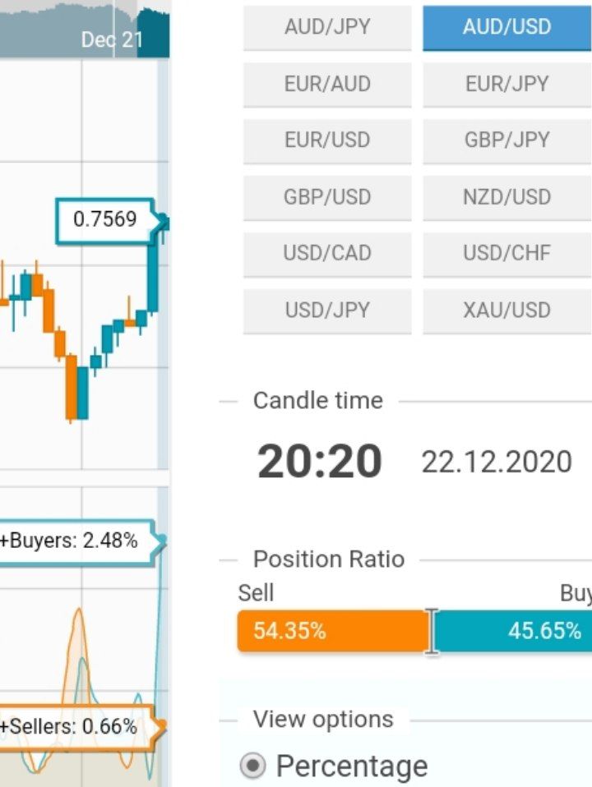Screen dimensions: 592x787
Task: Select the AUD/USD currency pair
Action: point(506,27)
